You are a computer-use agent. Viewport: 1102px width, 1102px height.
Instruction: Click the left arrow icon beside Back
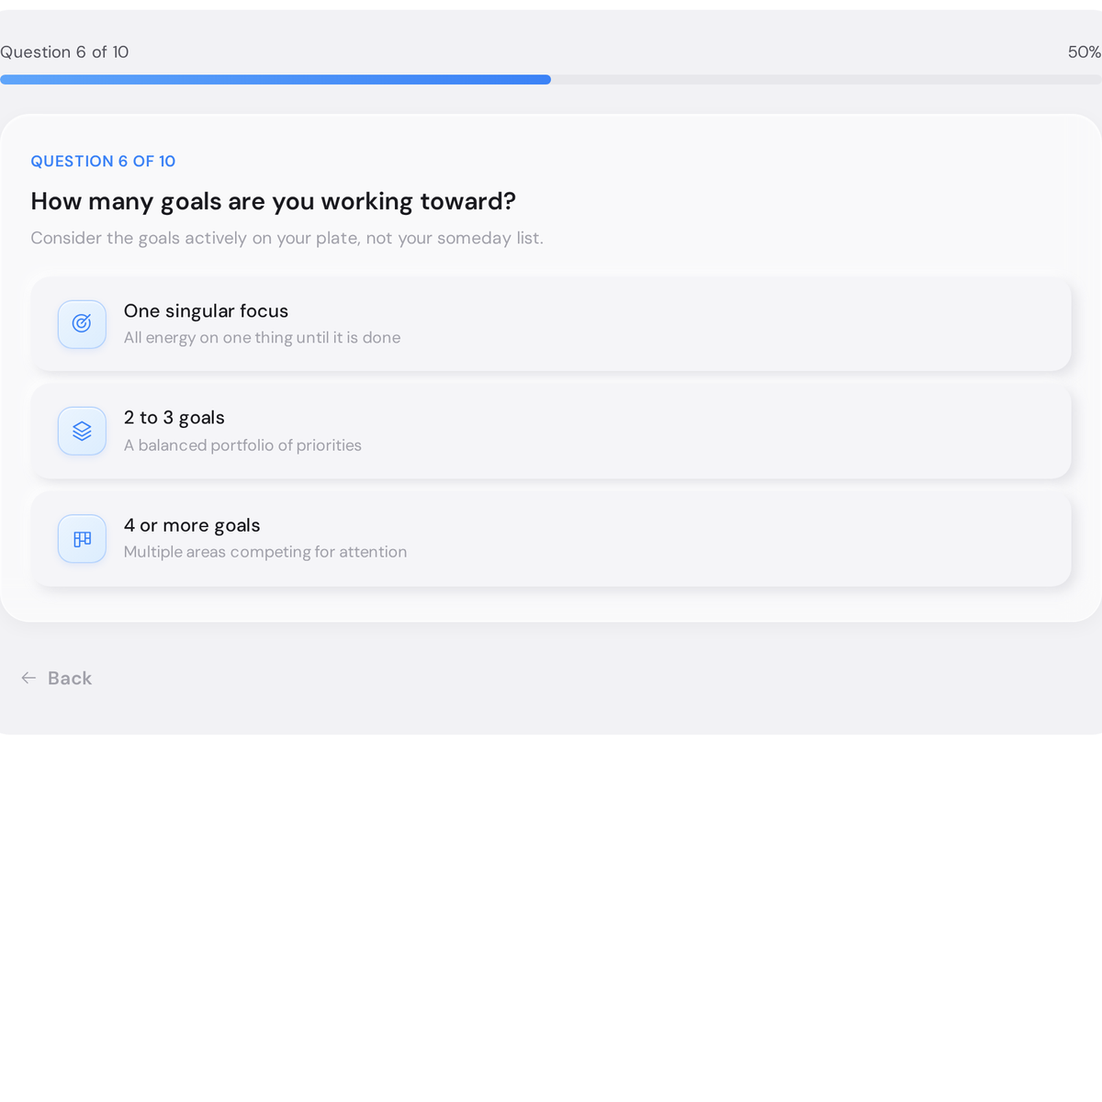pyautogui.click(x=28, y=678)
